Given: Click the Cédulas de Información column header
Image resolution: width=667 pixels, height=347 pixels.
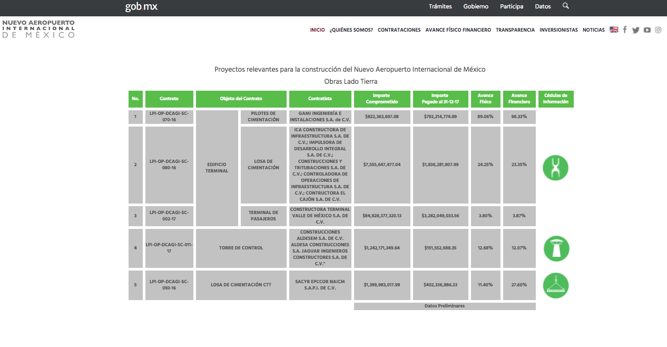Looking at the screenshot, I should pos(556,99).
